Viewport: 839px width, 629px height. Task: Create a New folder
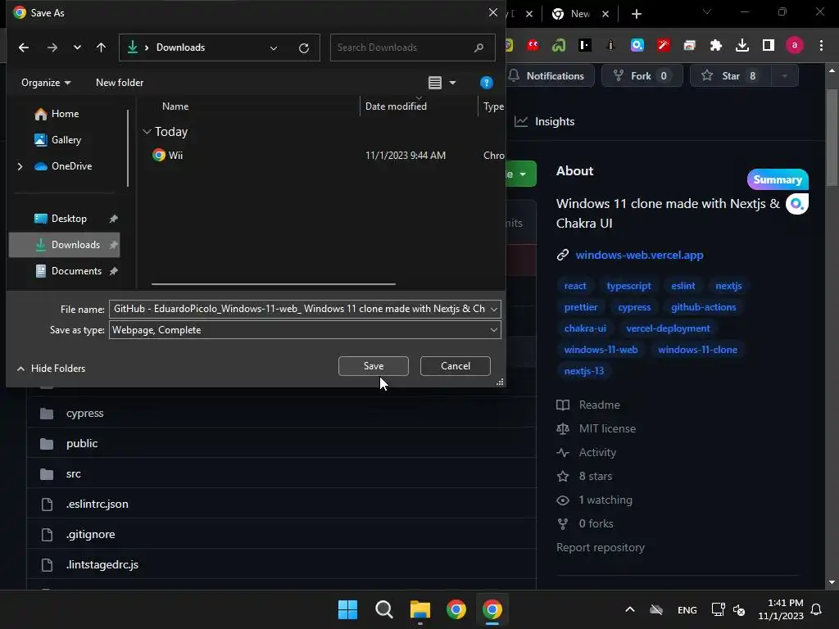point(120,83)
